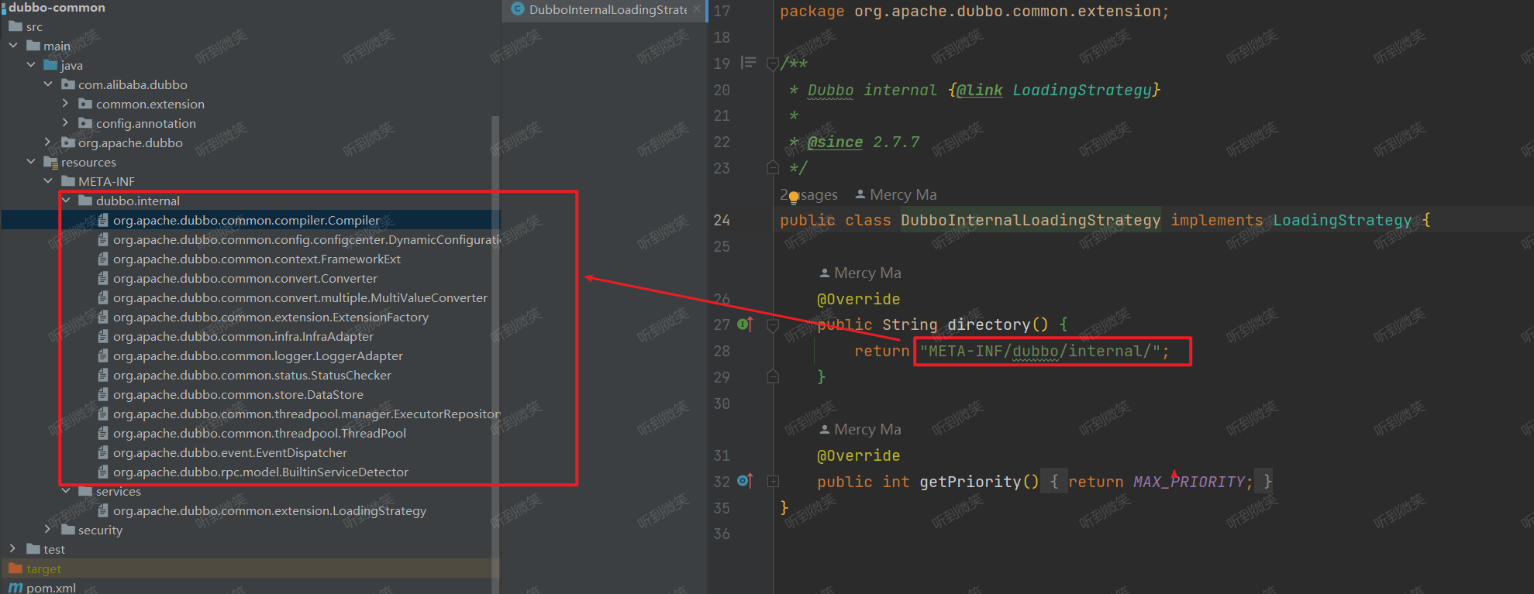Collapse the com.alibaba.dubbo package
The height and width of the screenshot is (594, 1534).
tap(48, 84)
